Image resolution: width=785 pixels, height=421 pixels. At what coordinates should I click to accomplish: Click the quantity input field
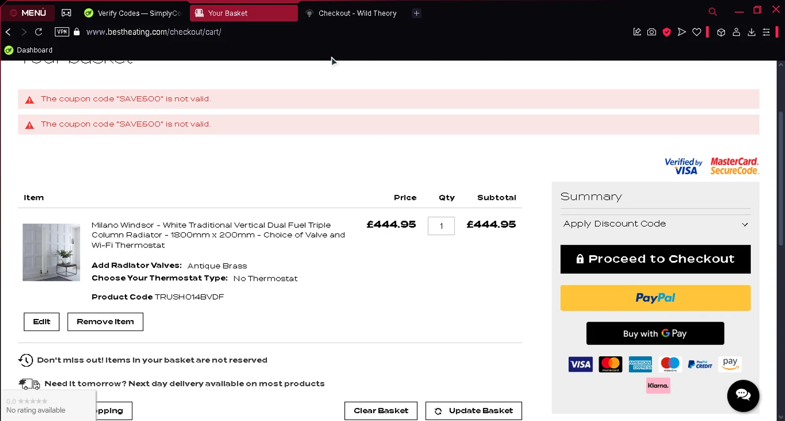point(441,226)
